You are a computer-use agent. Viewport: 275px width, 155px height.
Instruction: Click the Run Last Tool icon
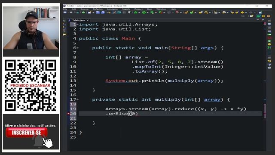click(160, 12)
